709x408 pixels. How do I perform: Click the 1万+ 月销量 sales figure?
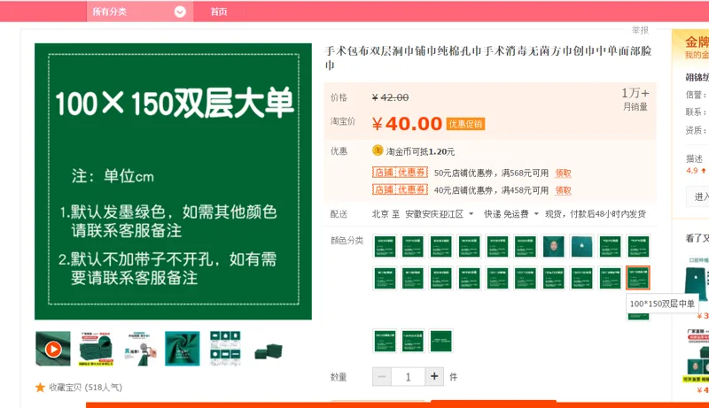[x=635, y=99]
